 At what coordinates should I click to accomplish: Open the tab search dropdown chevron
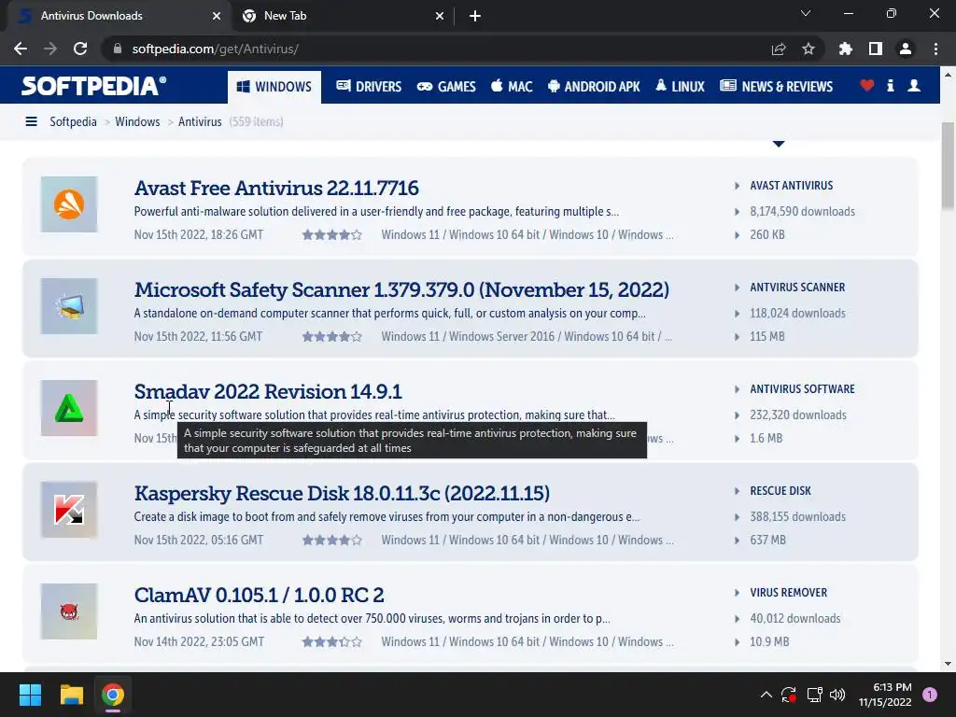point(806,13)
